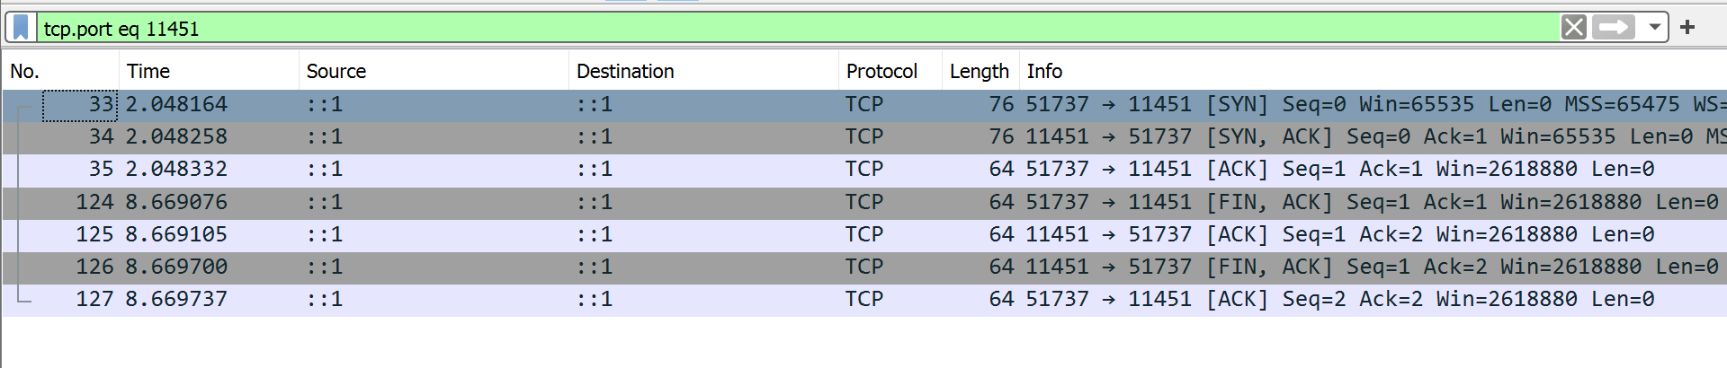The height and width of the screenshot is (368, 1727).
Task: Select packet 35 at time 2.048332
Action: 630,170
